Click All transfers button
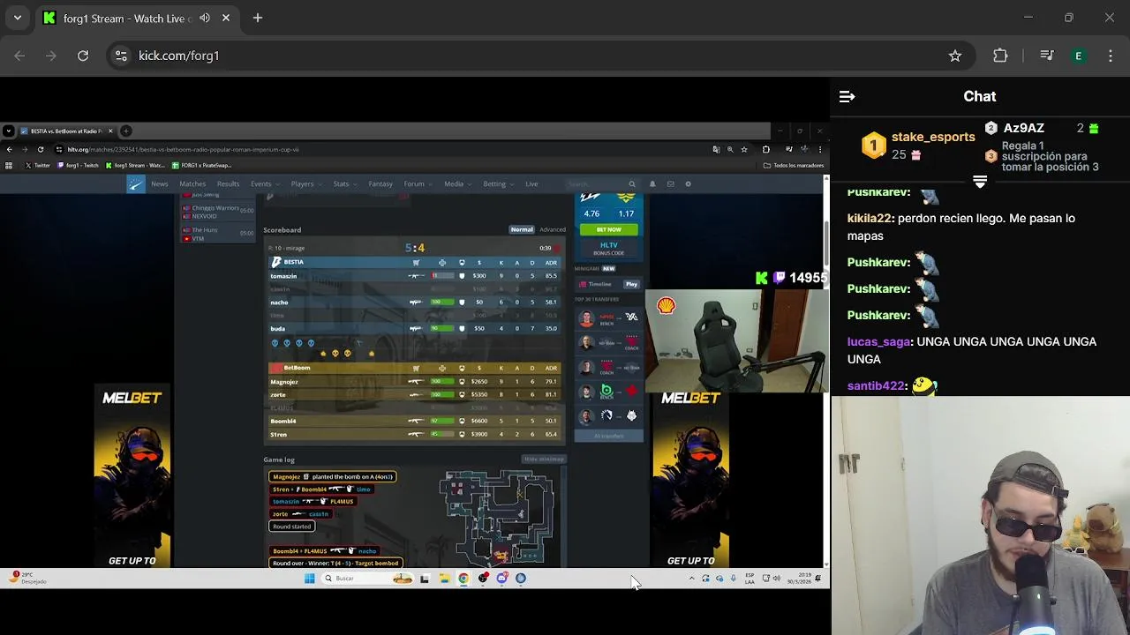 pos(608,436)
